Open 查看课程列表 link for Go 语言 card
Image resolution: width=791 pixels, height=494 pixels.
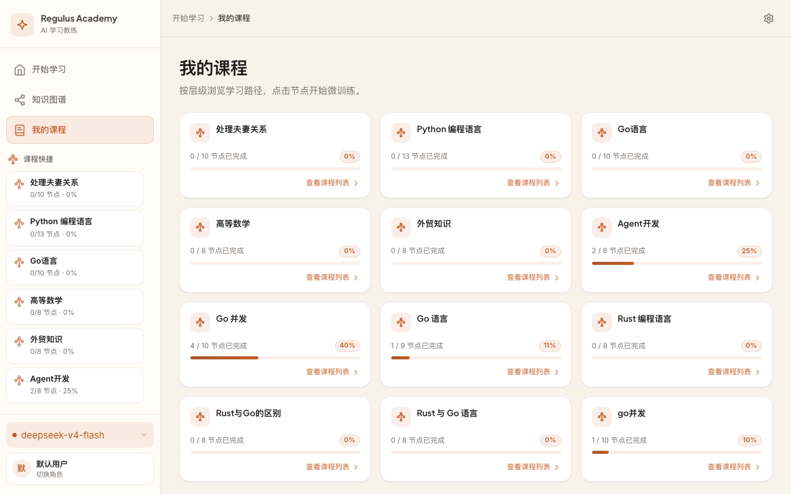tap(533, 372)
